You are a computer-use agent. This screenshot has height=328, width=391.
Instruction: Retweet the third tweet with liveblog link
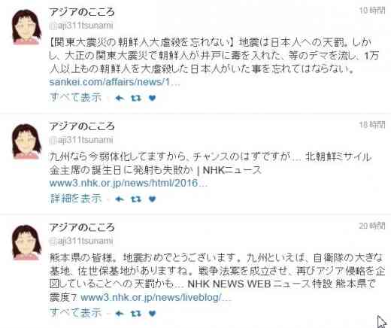pyautogui.click(x=136, y=313)
